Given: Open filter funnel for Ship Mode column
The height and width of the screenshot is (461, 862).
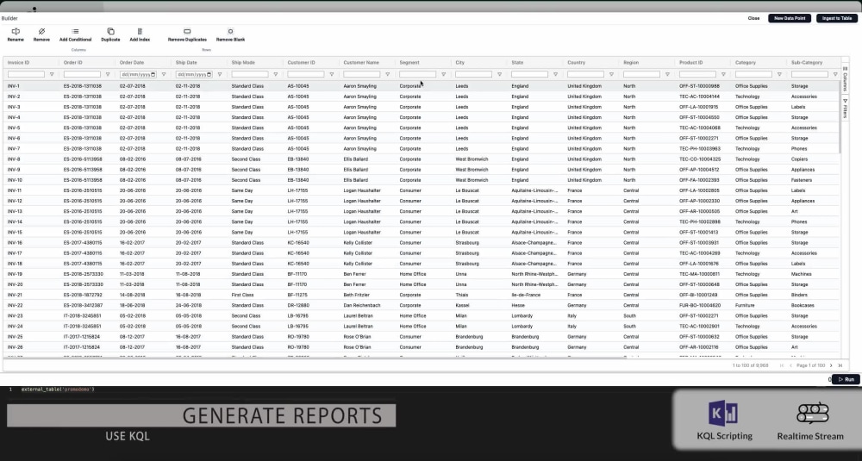Looking at the screenshot, I should tap(276, 74).
